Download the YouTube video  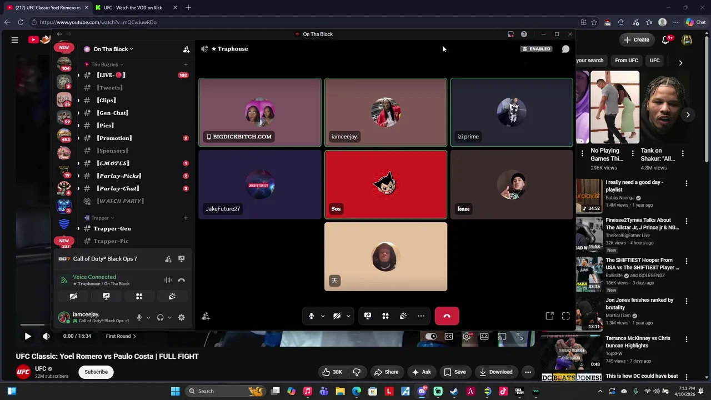pos(496,372)
